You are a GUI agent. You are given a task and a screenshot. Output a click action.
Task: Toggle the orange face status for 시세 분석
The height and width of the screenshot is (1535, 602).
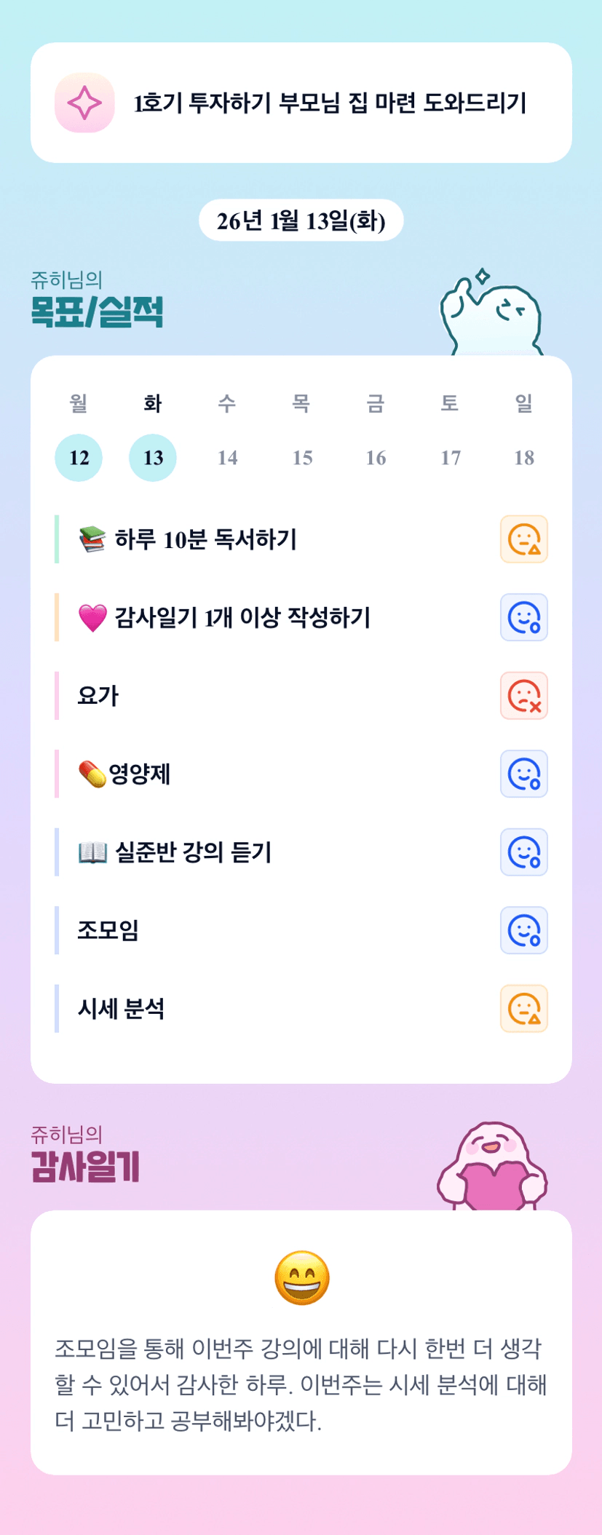click(523, 1009)
